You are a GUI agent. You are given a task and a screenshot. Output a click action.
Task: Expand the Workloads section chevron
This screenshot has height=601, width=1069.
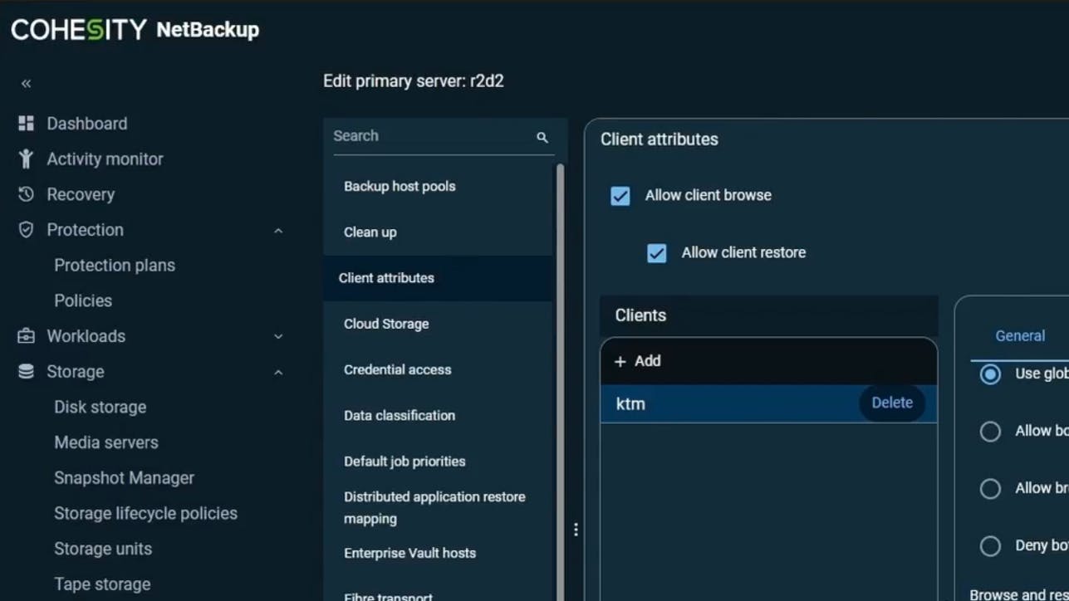278,336
